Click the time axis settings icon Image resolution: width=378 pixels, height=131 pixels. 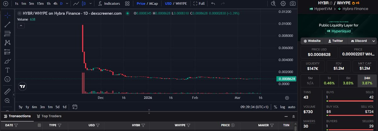click(x=287, y=98)
